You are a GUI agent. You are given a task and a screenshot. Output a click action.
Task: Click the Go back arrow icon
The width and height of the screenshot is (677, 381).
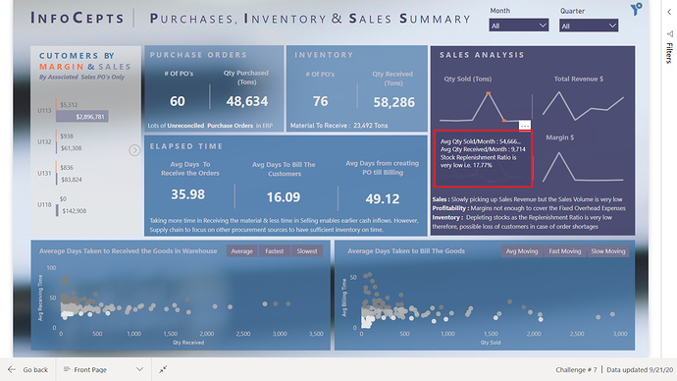[12, 369]
